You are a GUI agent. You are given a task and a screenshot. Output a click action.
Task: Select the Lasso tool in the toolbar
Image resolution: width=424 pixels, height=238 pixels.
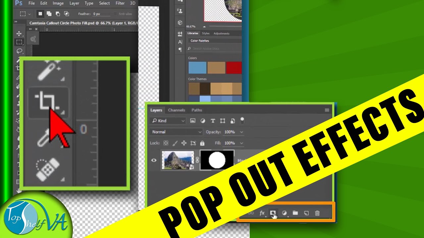(19, 51)
